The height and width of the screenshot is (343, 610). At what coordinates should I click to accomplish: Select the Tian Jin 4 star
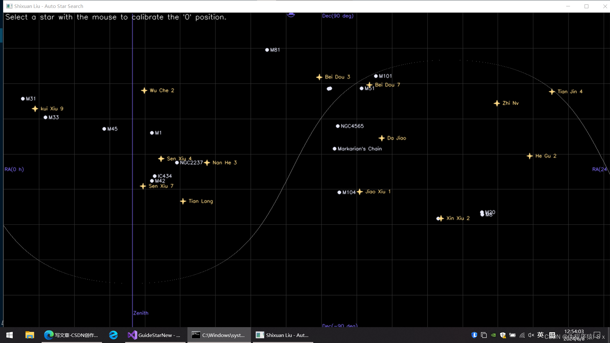tap(552, 92)
